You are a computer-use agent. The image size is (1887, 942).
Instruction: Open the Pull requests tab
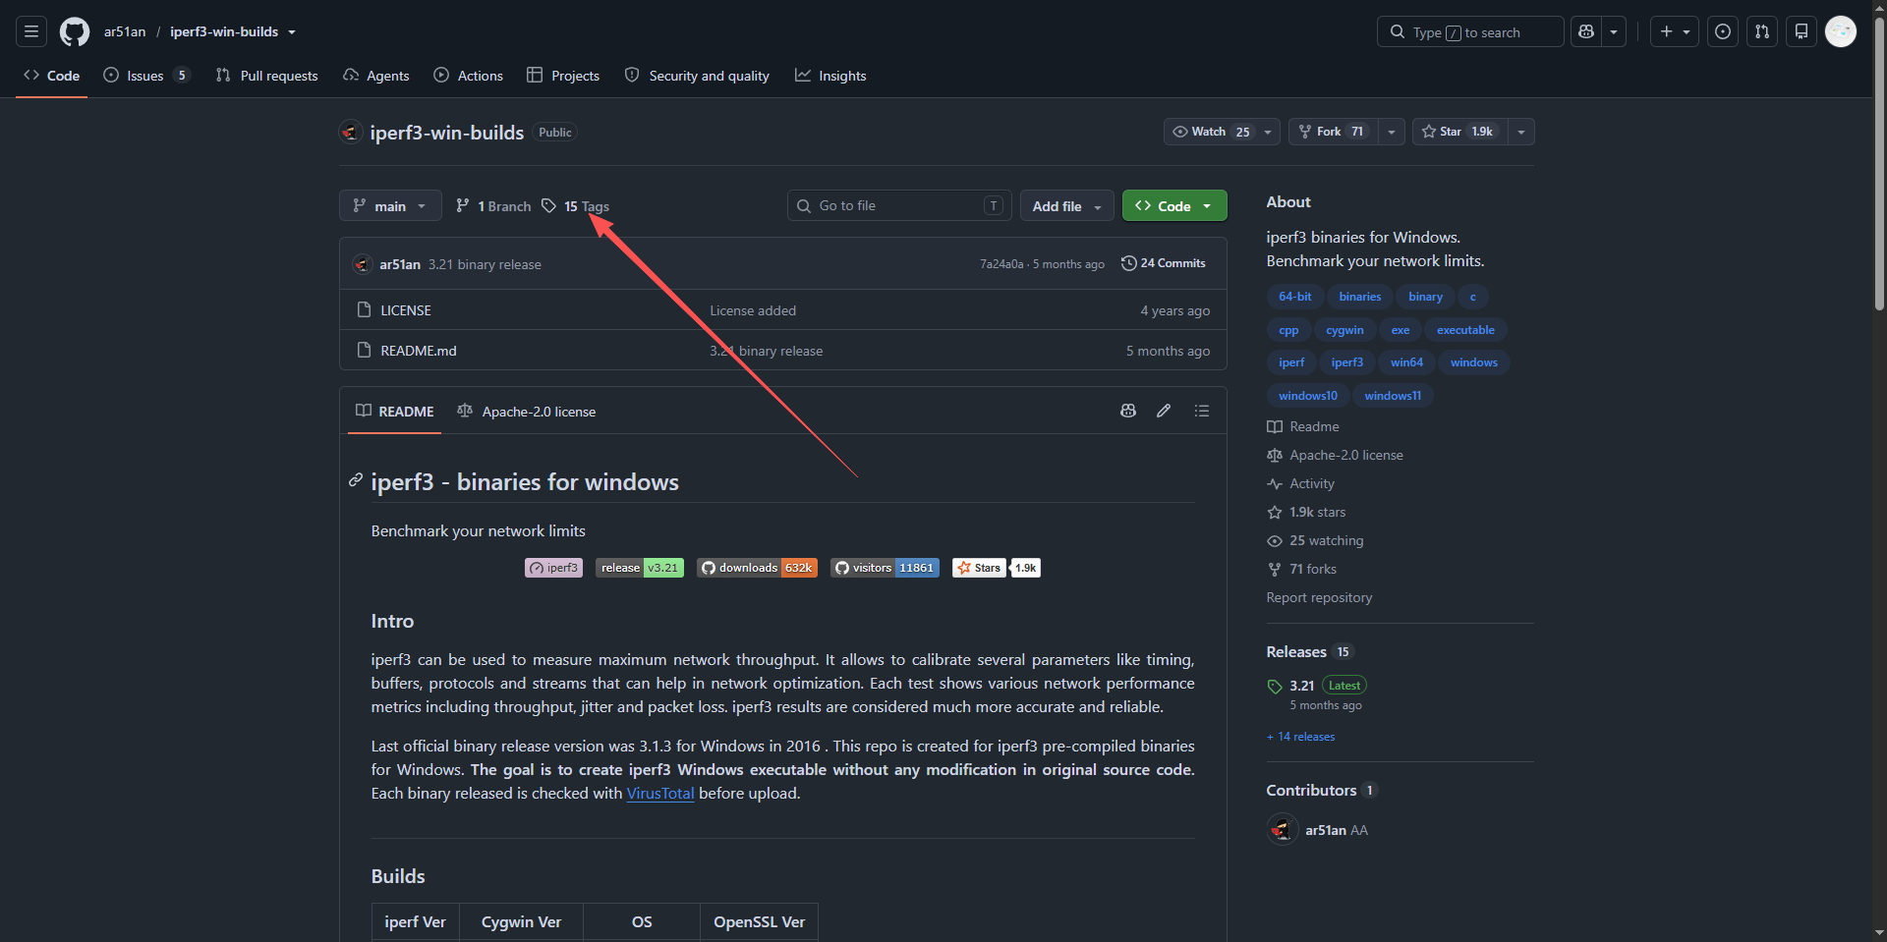pyautogui.click(x=267, y=76)
